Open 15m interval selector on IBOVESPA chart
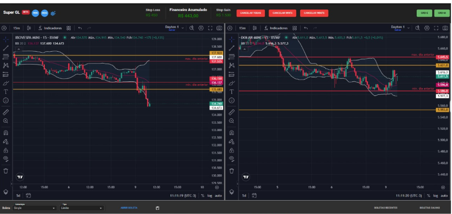The image size is (452, 214). point(16,28)
